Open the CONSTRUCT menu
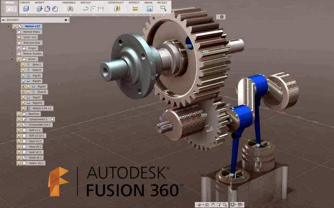Viewport: 334px width, 208px height. click(116, 2)
